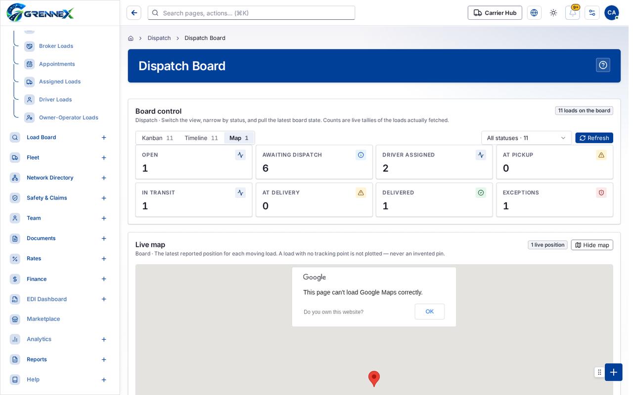
Task: Click the home icon in breadcrumb
Action: [131, 38]
